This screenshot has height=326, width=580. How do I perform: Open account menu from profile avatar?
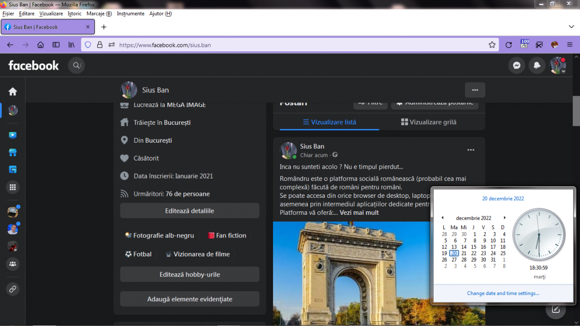click(557, 65)
